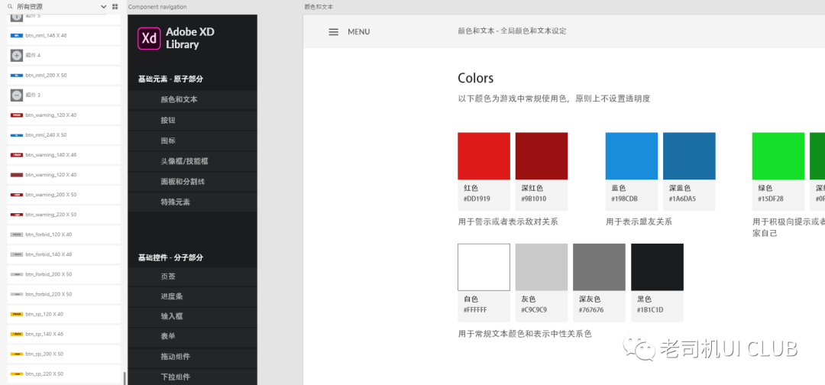Viewport: 825px width, 385px height.
Task: Click the 颜色和文本 artboard title label
Action: click(319, 7)
